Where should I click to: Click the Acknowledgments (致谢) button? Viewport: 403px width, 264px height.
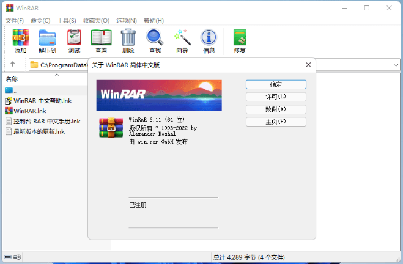click(276, 109)
